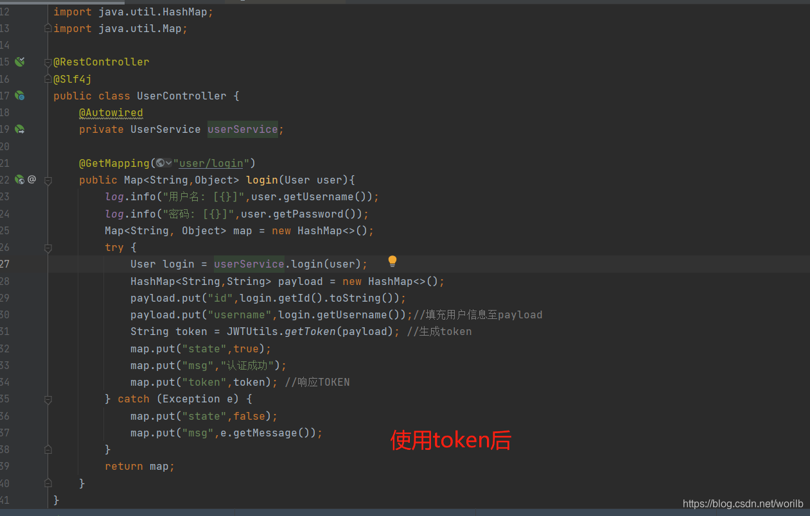This screenshot has height=516, width=810.
Task: Collapse imports fold marker at java.util.Map line
Action: [x=48, y=28]
